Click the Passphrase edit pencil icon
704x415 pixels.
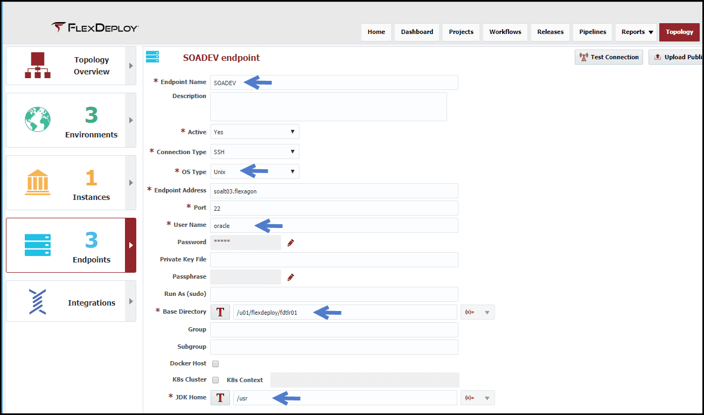(x=291, y=277)
